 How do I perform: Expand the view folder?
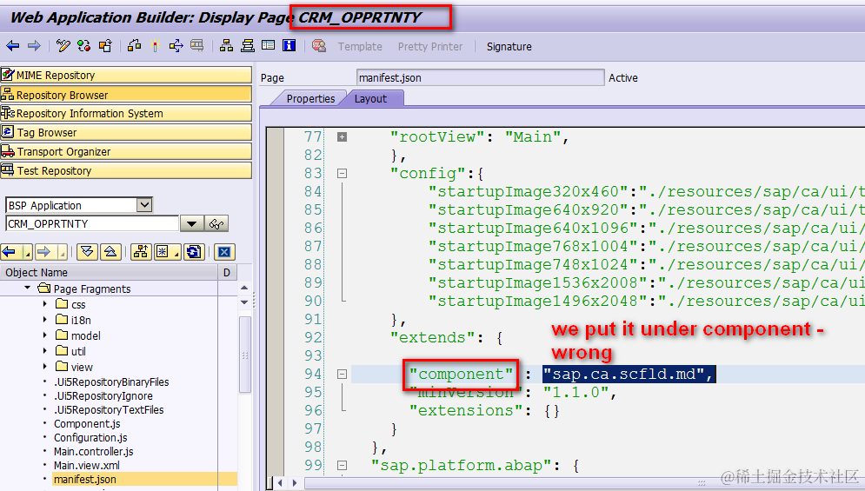(45, 367)
